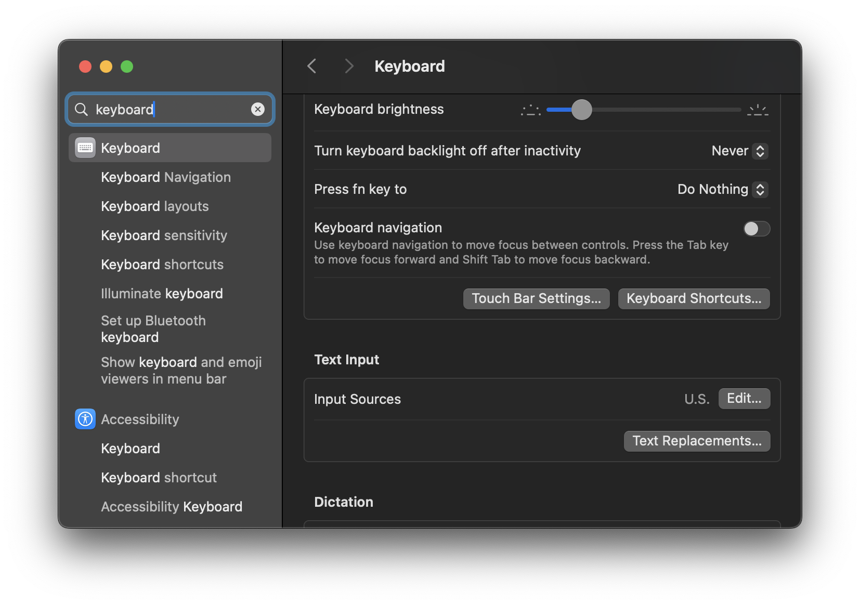This screenshot has height=605, width=860.
Task: Open the backlight inactivity Never dropdown
Action: coord(739,151)
